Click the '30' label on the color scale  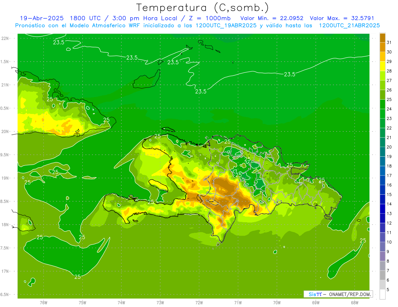coord(389,52)
